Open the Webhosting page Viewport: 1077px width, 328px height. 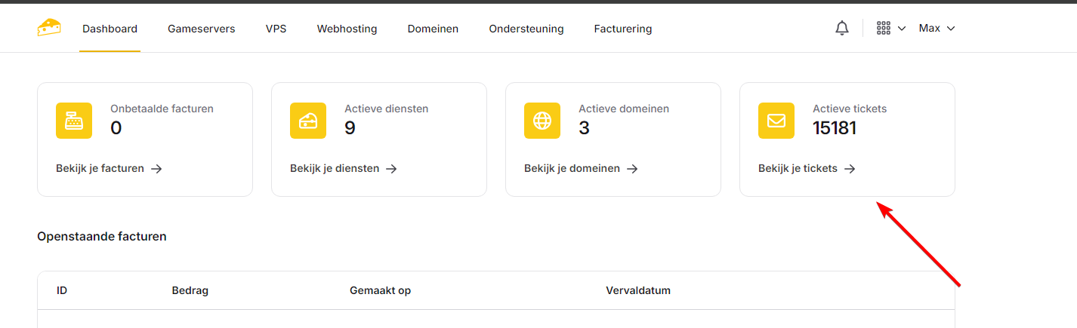tap(347, 29)
